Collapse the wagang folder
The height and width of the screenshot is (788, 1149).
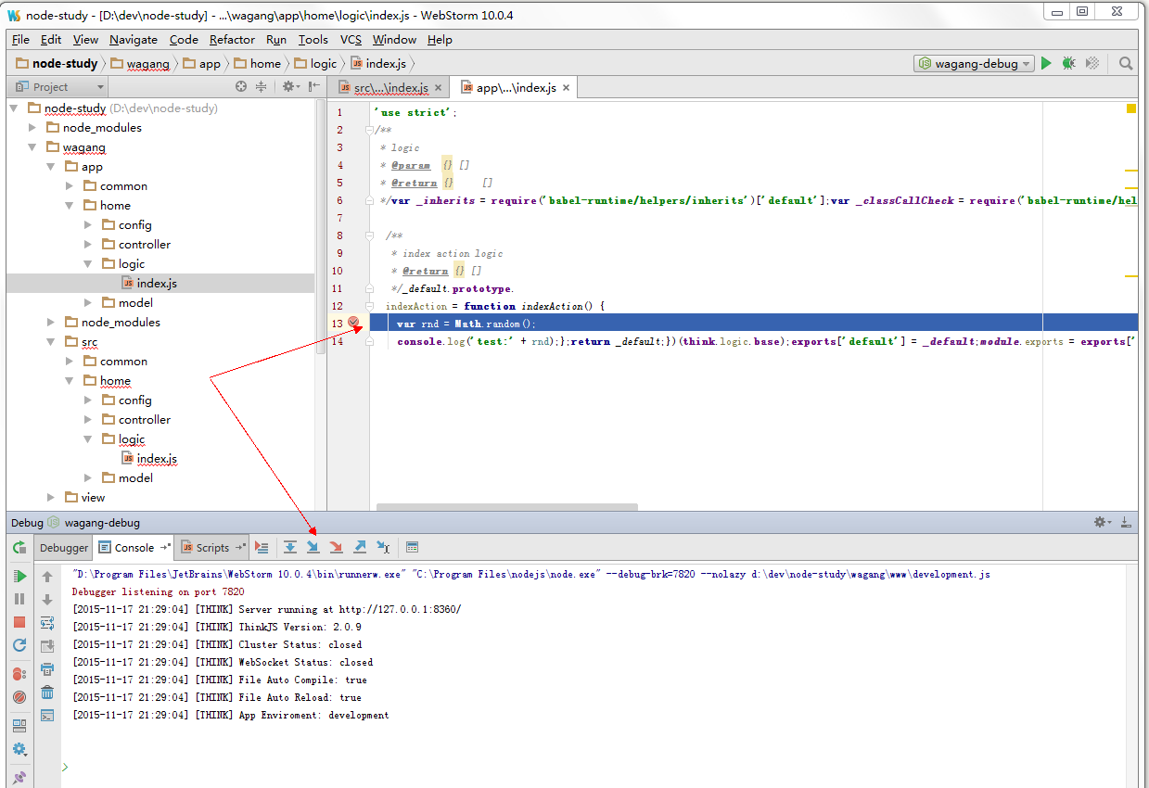point(32,146)
